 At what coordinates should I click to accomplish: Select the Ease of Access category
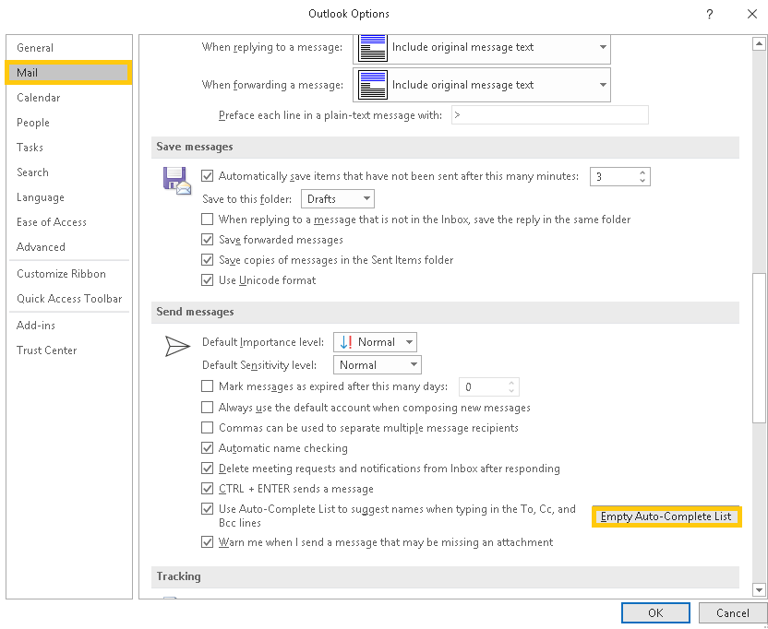[x=69, y=222]
